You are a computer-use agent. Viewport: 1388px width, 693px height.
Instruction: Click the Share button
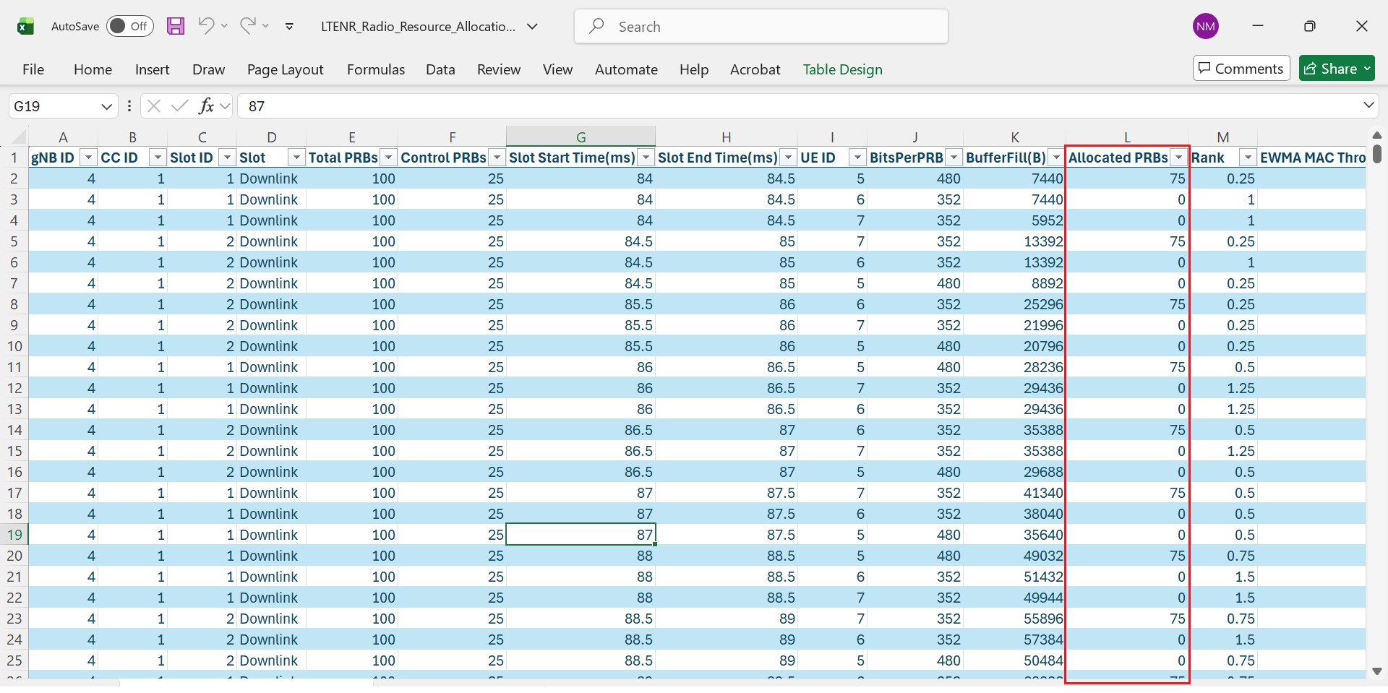pyautogui.click(x=1336, y=69)
